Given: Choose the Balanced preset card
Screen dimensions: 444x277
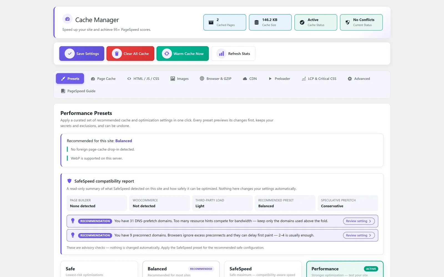Looking at the screenshot, I should [181, 269].
